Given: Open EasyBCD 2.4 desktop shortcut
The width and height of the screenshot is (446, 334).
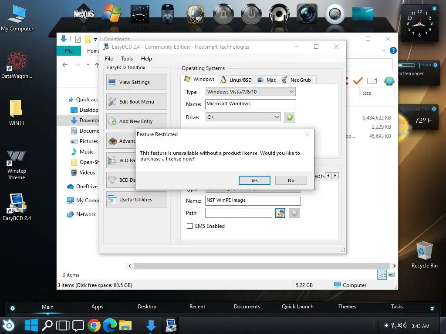Looking at the screenshot, I should coord(17,207).
